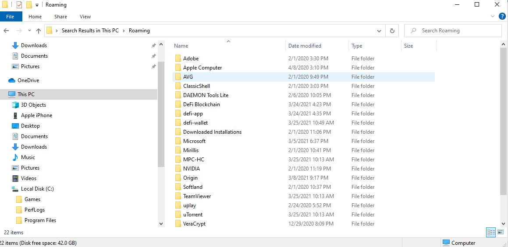Refresh the Roaming folder view
Image resolution: width=508 pixels, height=247 pixels.
[392, 31]
